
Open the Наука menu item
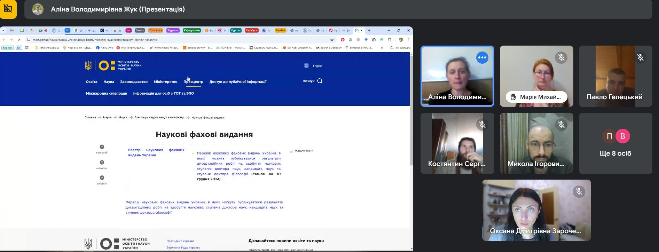tap(109, 82)
